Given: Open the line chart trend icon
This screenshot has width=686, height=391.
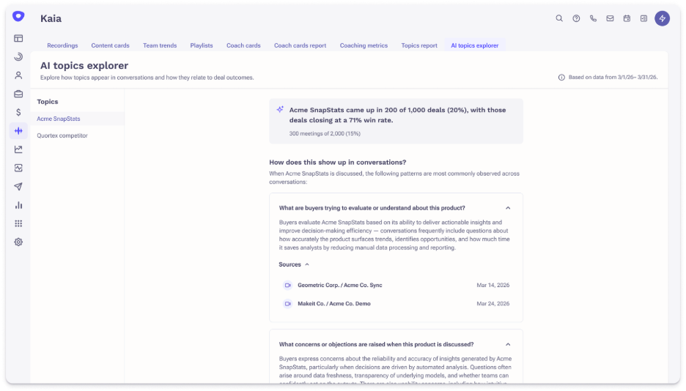Looking at the screenshot, I should [18, 149].
